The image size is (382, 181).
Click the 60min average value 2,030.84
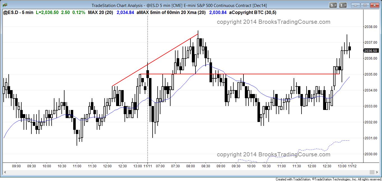(x=218, y=13)
